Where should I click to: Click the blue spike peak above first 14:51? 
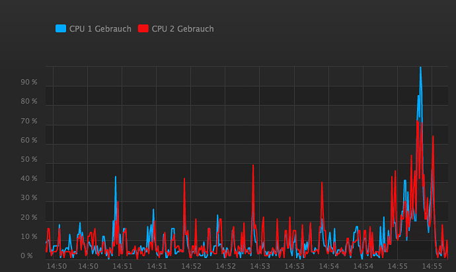click(x=116, y=176)
